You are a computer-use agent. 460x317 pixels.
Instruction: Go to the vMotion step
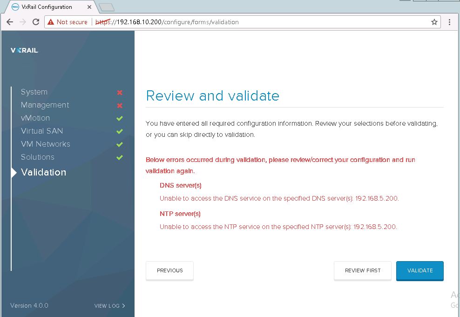(x=35, y=118)
